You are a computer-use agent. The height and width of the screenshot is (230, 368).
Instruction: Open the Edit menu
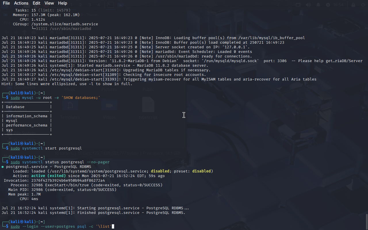click(37, 3)
